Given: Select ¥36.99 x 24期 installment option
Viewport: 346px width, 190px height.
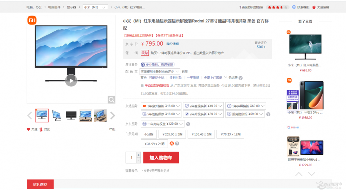Looking at the screenshot, I should pos(154,144).
